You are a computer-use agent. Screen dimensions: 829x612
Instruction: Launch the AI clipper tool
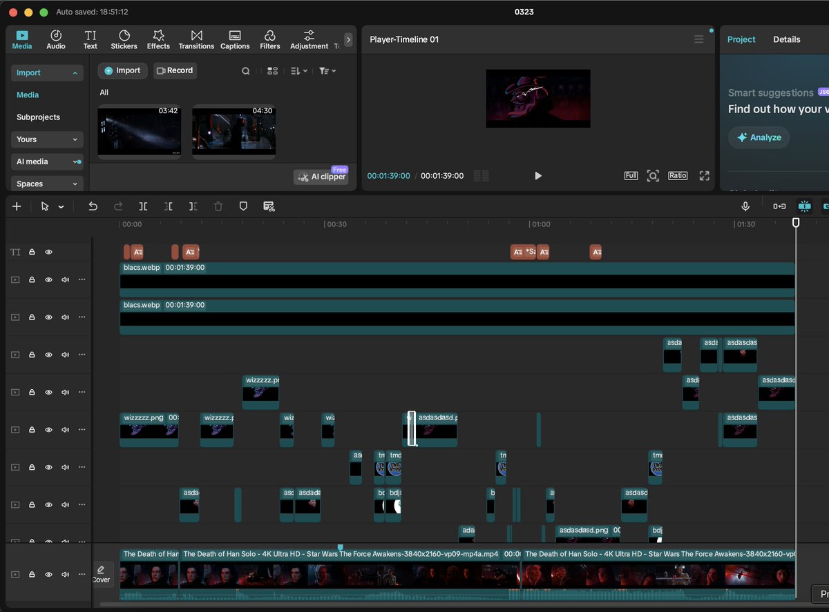(x=321, y=177)
